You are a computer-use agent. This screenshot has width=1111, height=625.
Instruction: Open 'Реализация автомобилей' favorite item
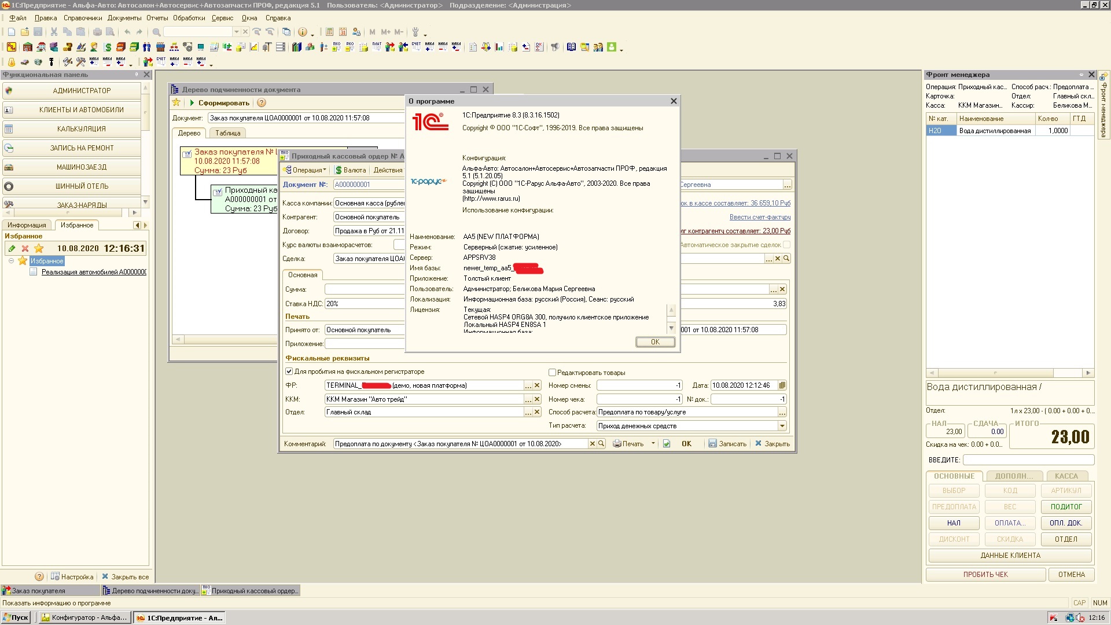(94, 272)
